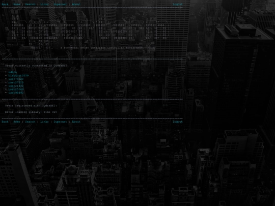The width and height of the screenshot is (275, 206).
Task: Go to Links in the bottom navigation
Action: tap(44, 122)
